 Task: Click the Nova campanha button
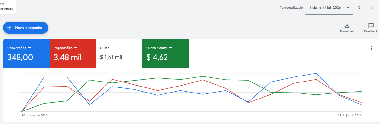pyautogui.click(x=25, y=28)
